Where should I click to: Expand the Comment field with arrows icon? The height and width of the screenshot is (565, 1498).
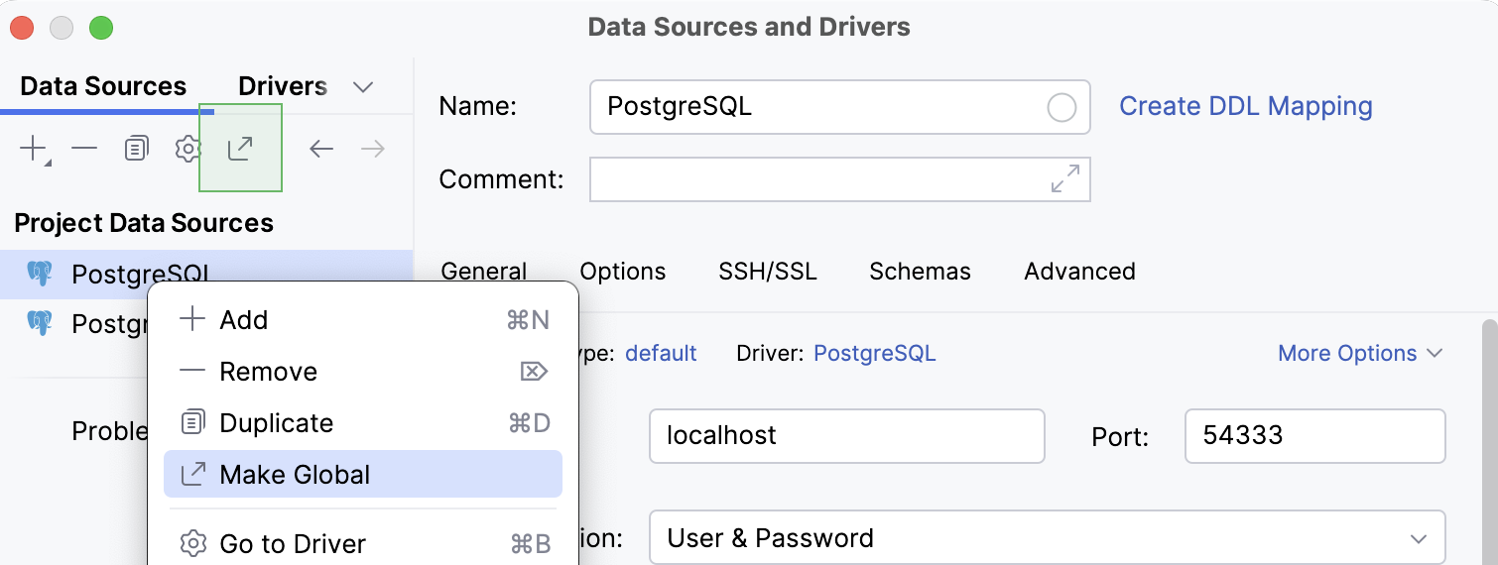1064,179
